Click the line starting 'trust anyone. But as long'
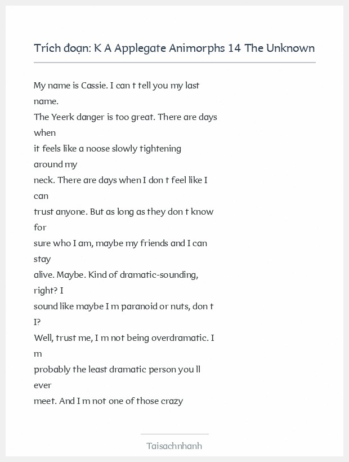 click(123, 212)
